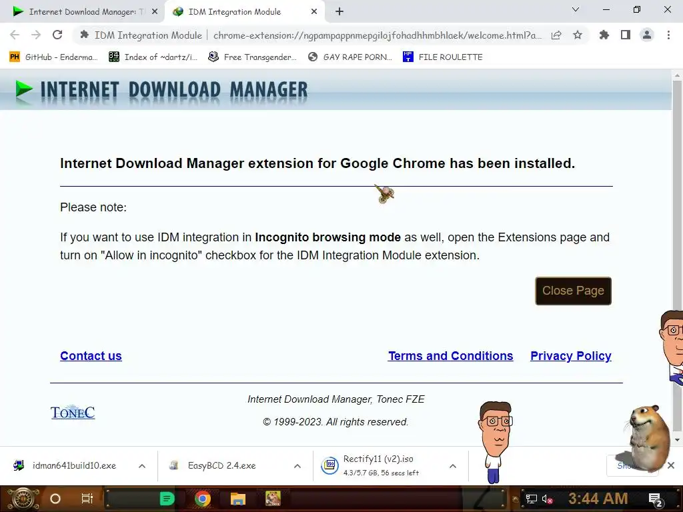
Task: Share this page icon
Action: pos(556,35)
